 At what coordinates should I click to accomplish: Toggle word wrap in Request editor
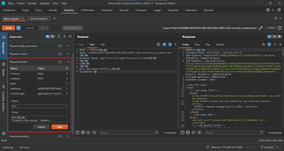(x=164, y=45)
